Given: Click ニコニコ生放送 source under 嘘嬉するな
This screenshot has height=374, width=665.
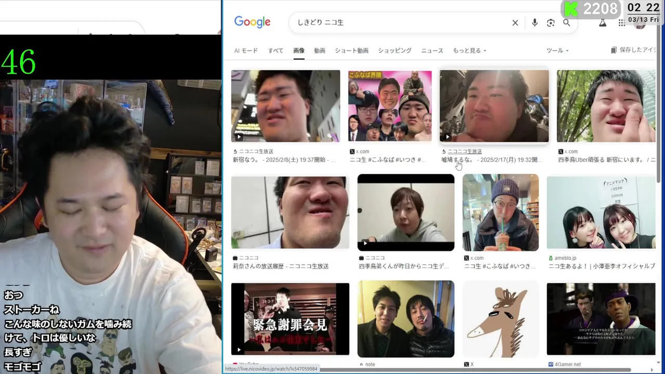Looking at the screenshot, I should tap(464, 151).
